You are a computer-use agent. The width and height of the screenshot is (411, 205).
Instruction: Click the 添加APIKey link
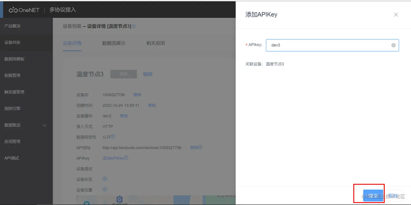click(x=113, y=158)
